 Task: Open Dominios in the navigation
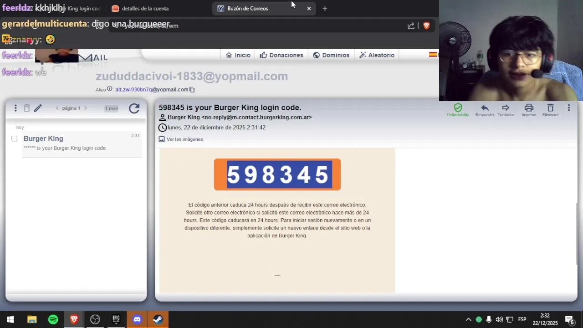coord(331,55)
